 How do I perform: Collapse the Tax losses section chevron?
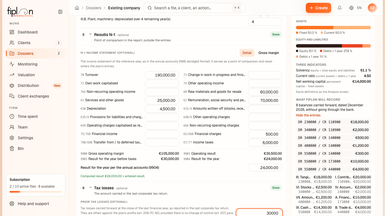tap(90, 188)
